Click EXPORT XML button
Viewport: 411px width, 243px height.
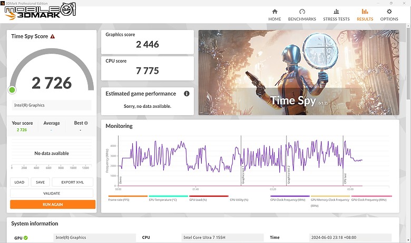(72, 182)
